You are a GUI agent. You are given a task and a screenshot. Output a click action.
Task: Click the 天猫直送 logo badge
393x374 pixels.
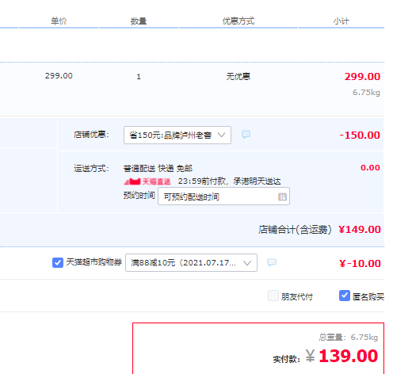click(x=147, y=181)
